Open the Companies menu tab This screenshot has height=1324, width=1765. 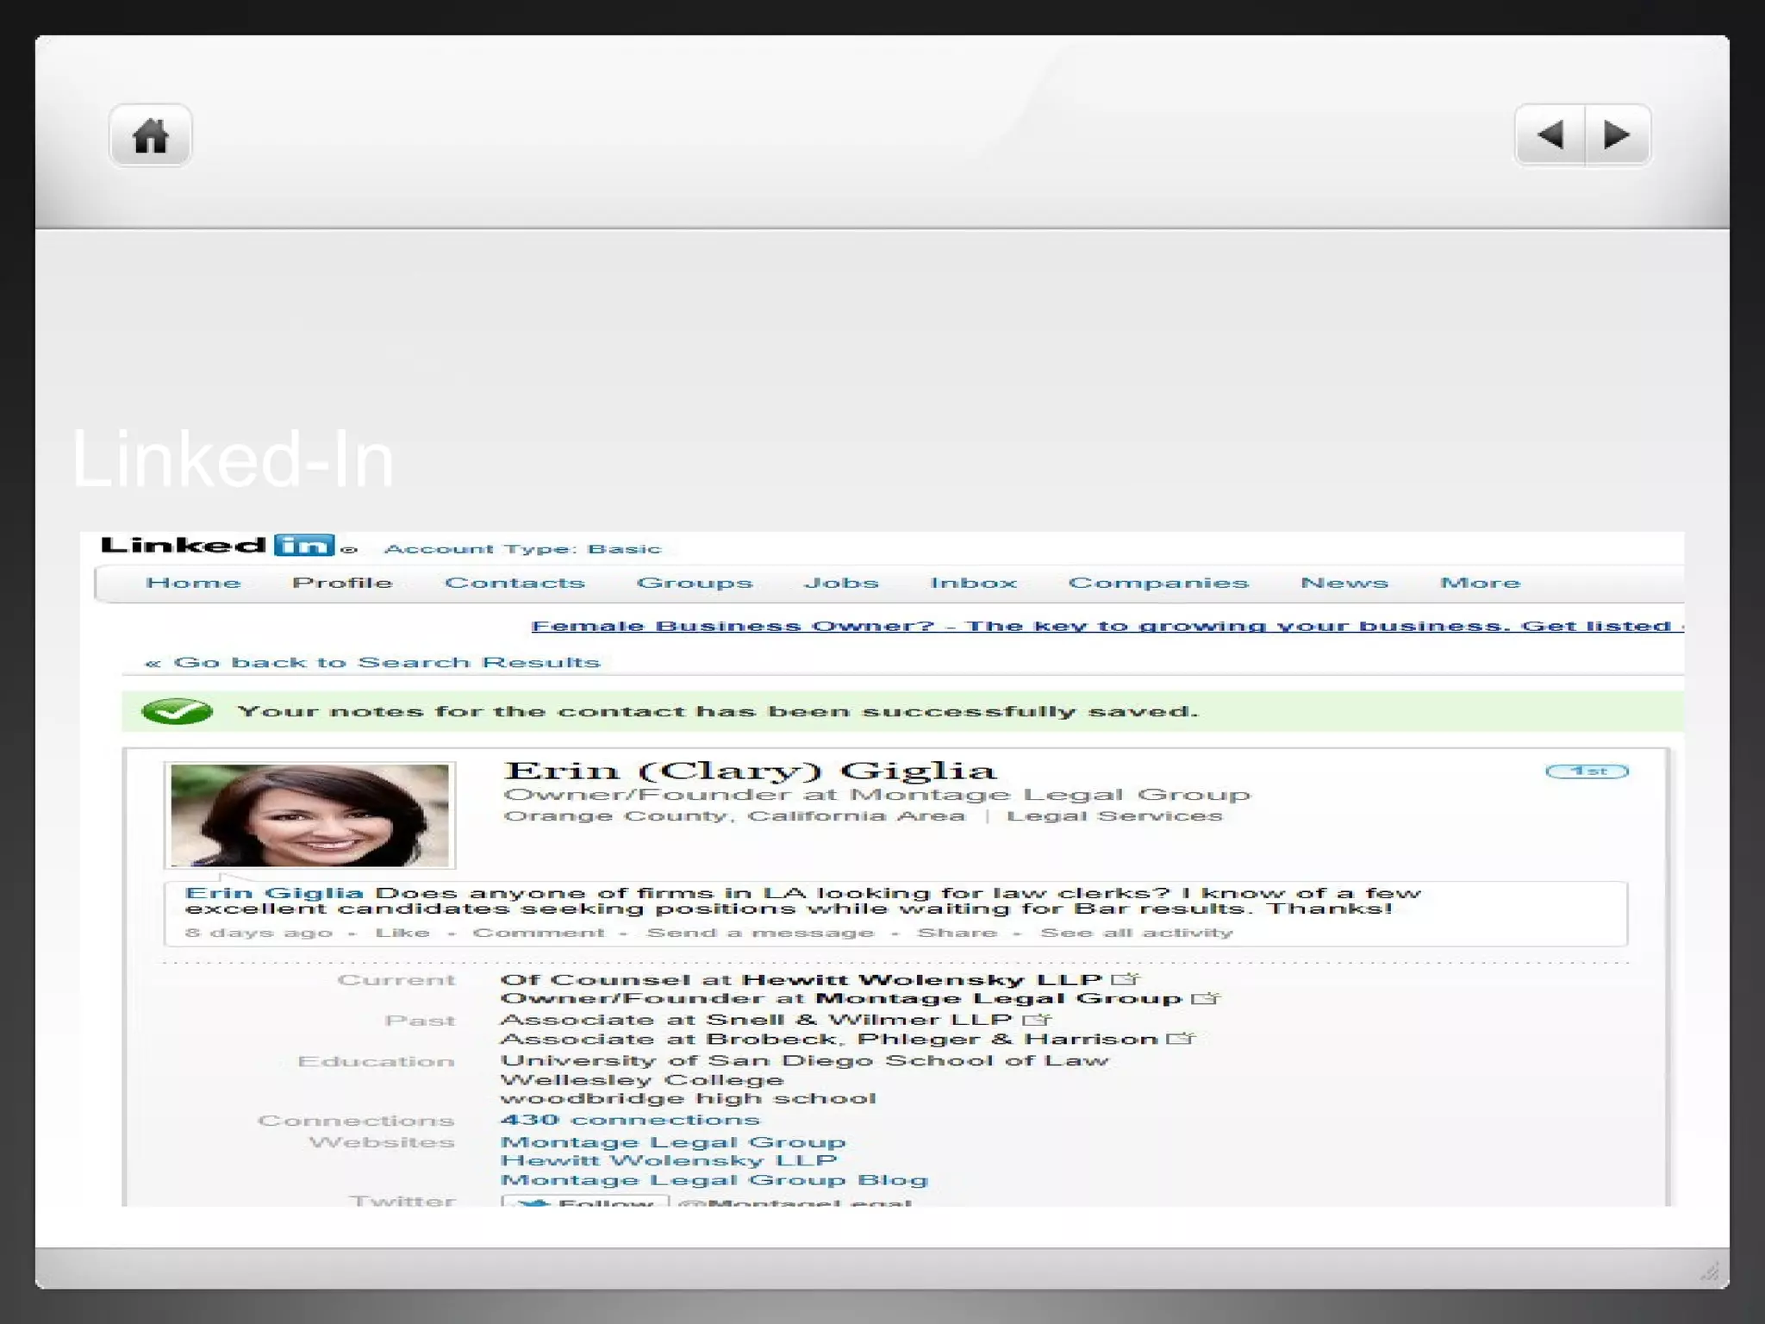click(x=1158, y=583)
